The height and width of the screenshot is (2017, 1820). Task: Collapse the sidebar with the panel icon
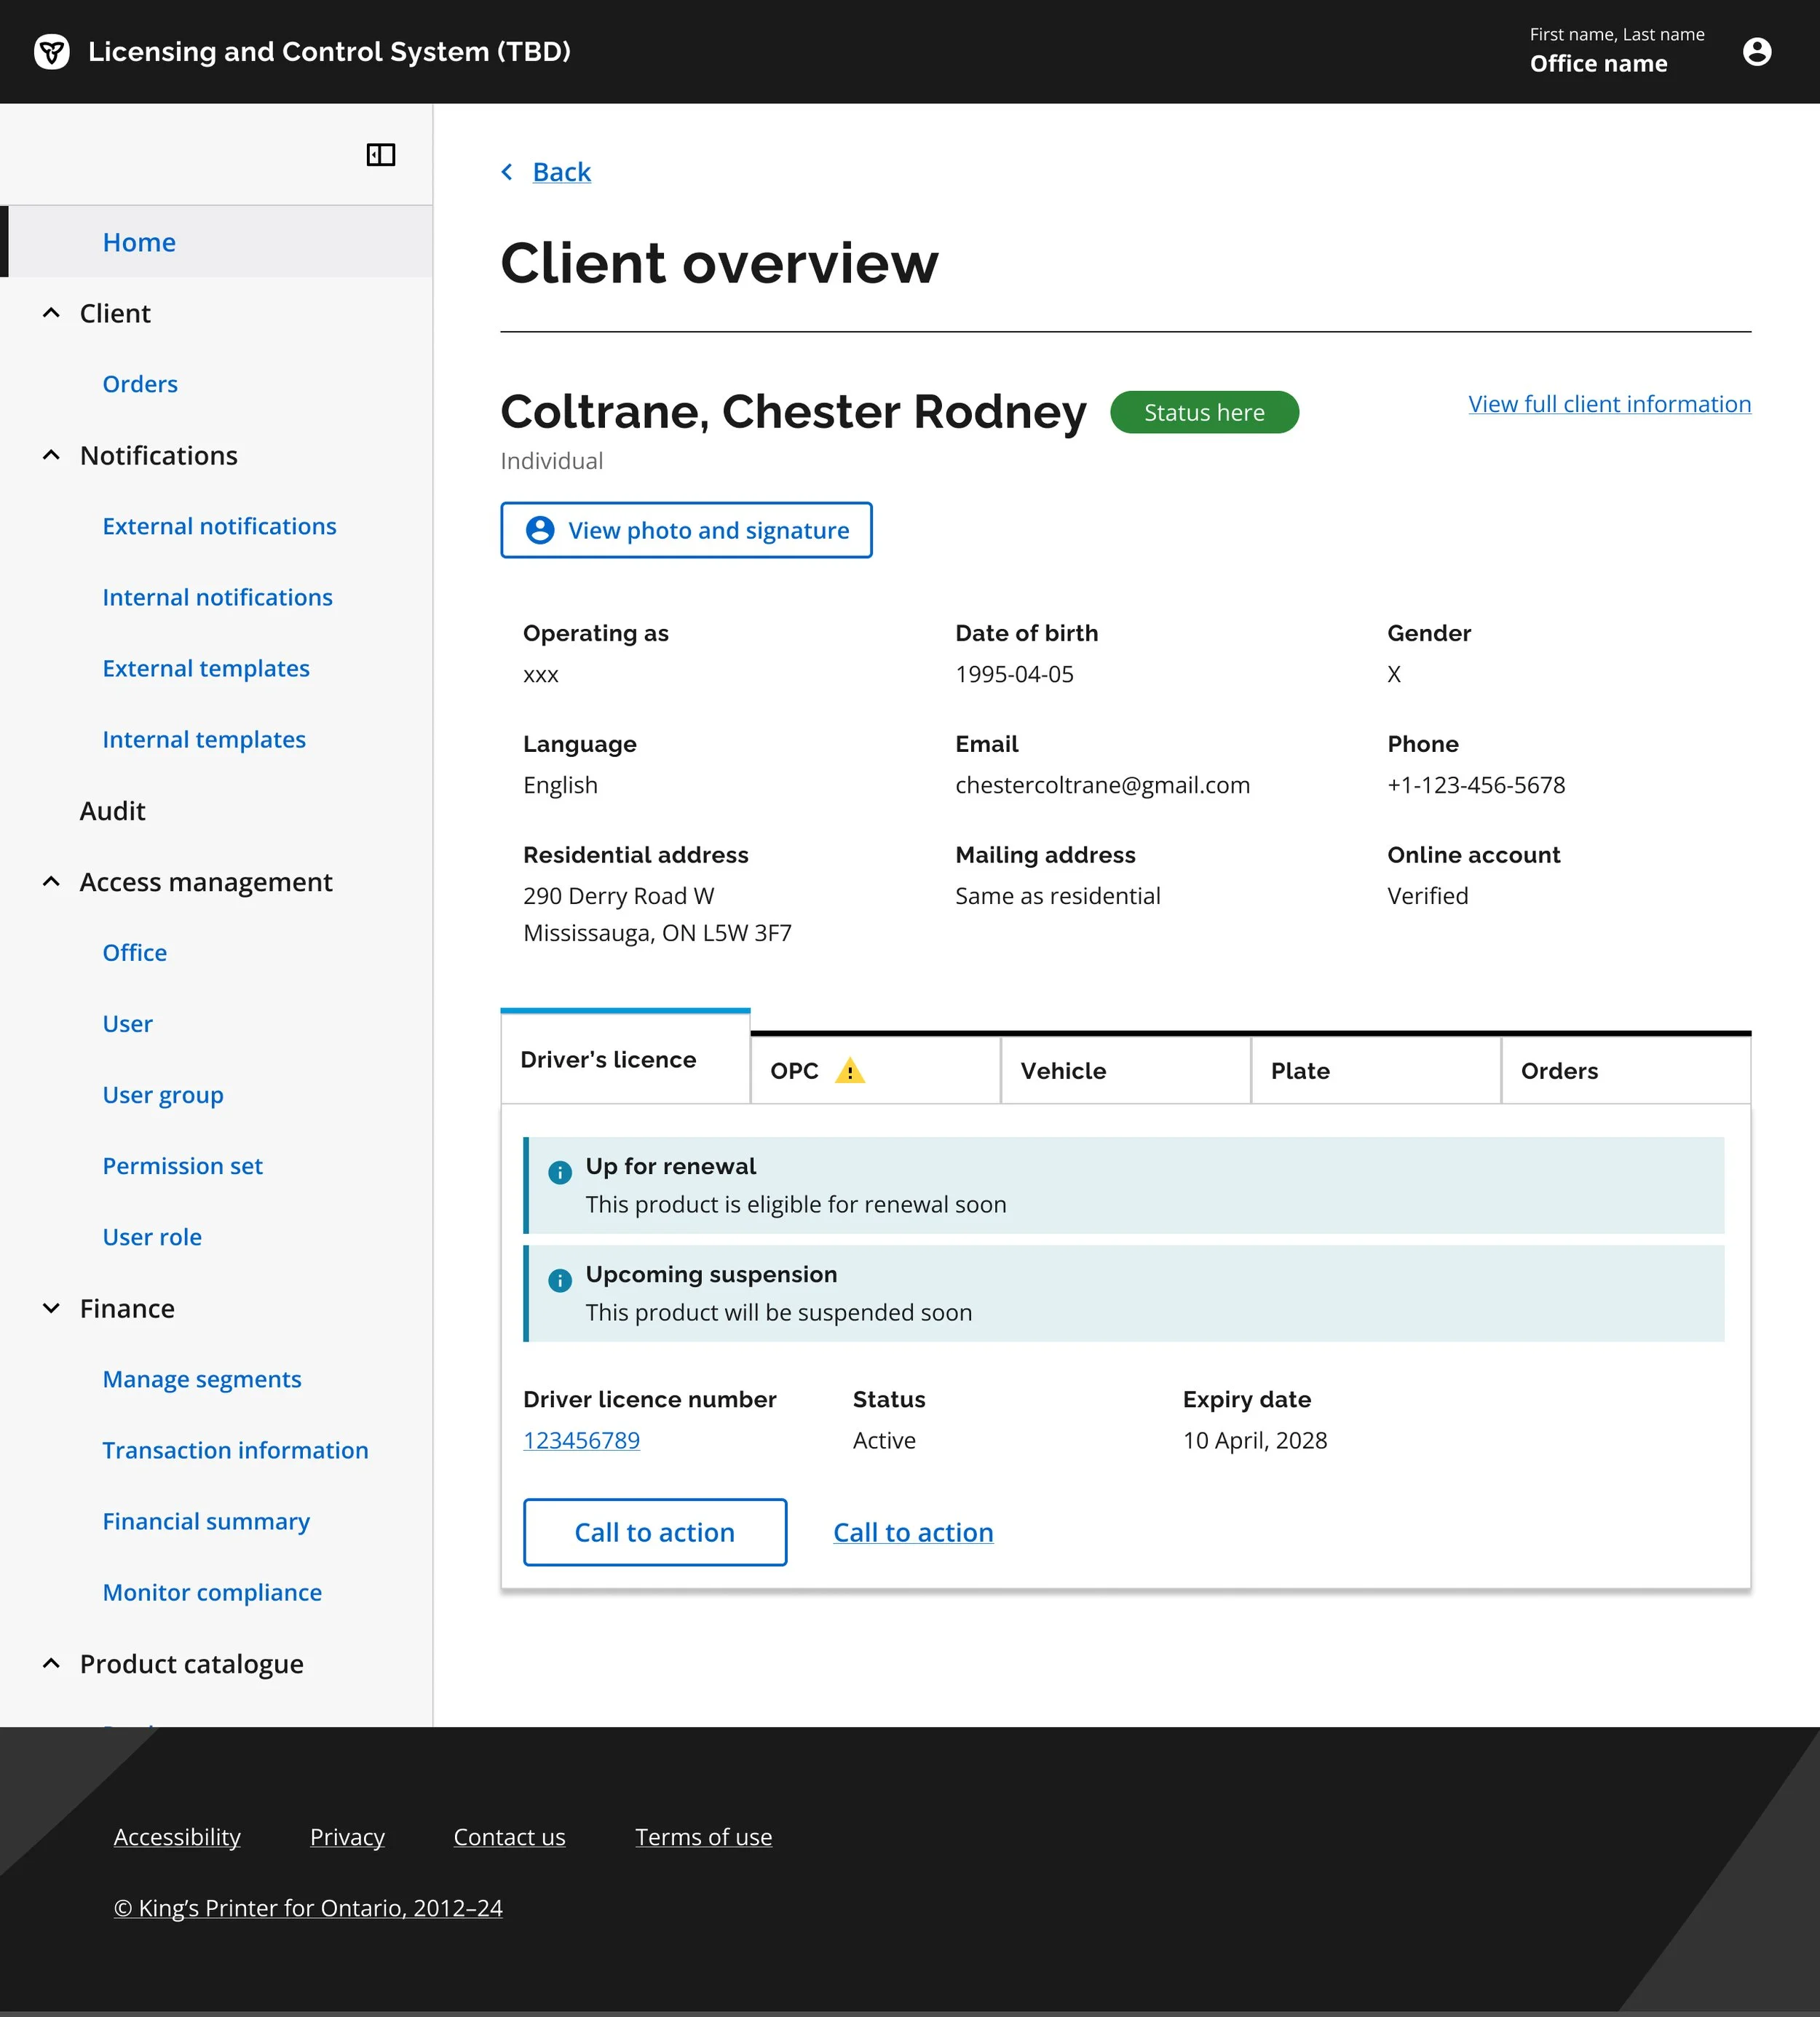click(381, 155)
